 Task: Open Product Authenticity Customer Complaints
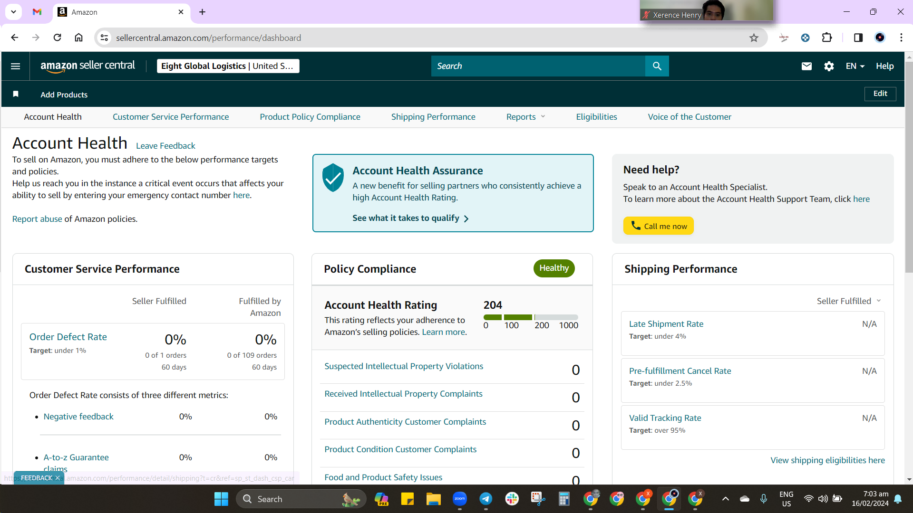[405, 422]
